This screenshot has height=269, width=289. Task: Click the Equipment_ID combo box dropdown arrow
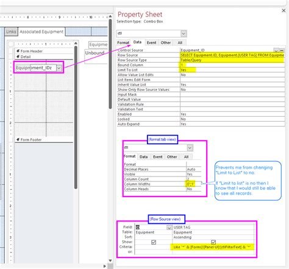[59, 68]
